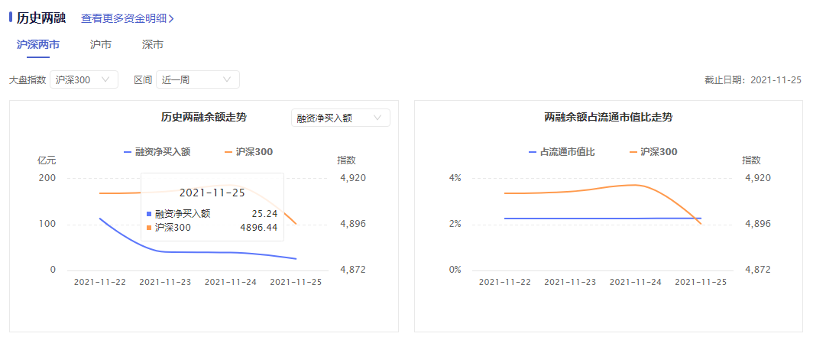The width and height of the screenshot is (813, 340).
Task: Click tooltip date 2021-11-25 header
Action: 212,193
